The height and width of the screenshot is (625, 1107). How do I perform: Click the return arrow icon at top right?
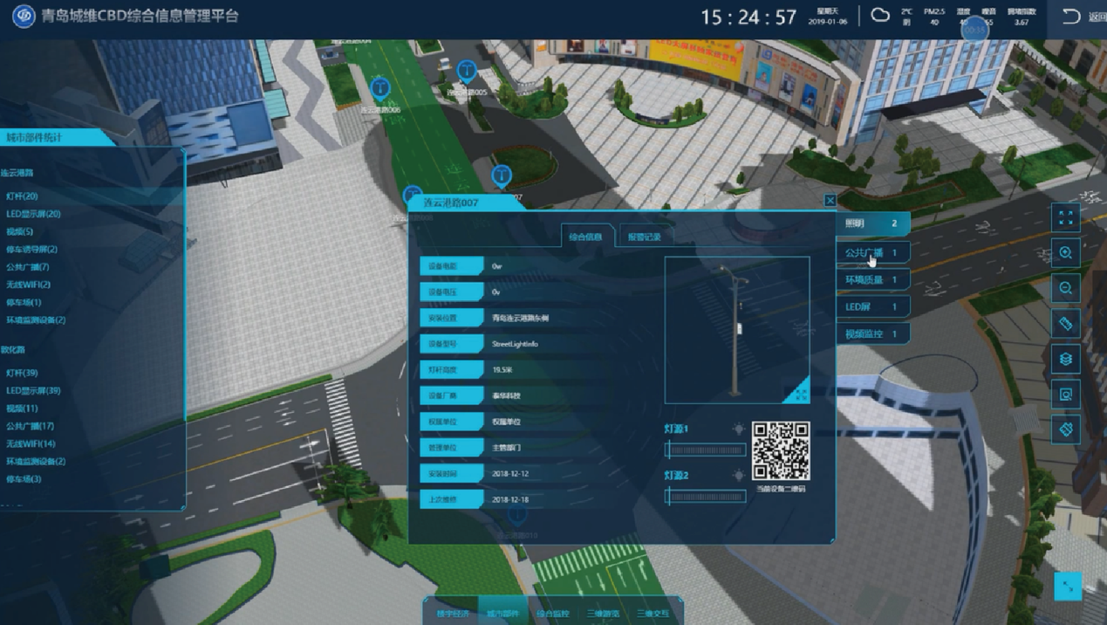tap(1071, 16)
